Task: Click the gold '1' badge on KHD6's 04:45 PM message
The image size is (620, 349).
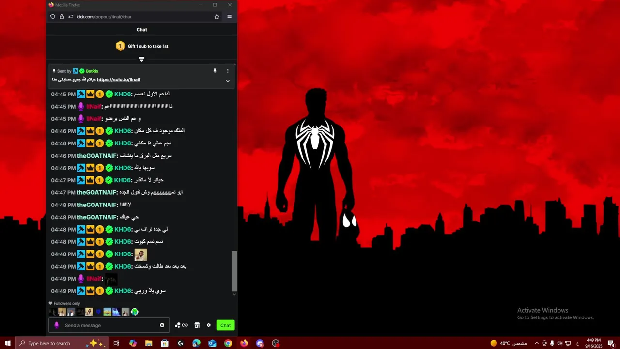Action: 99,94
